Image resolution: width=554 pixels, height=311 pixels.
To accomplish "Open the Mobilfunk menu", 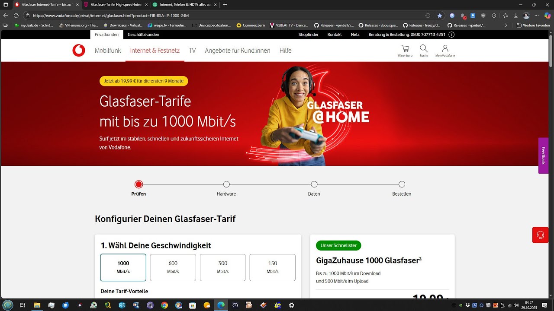I will (x=108, y=51).
